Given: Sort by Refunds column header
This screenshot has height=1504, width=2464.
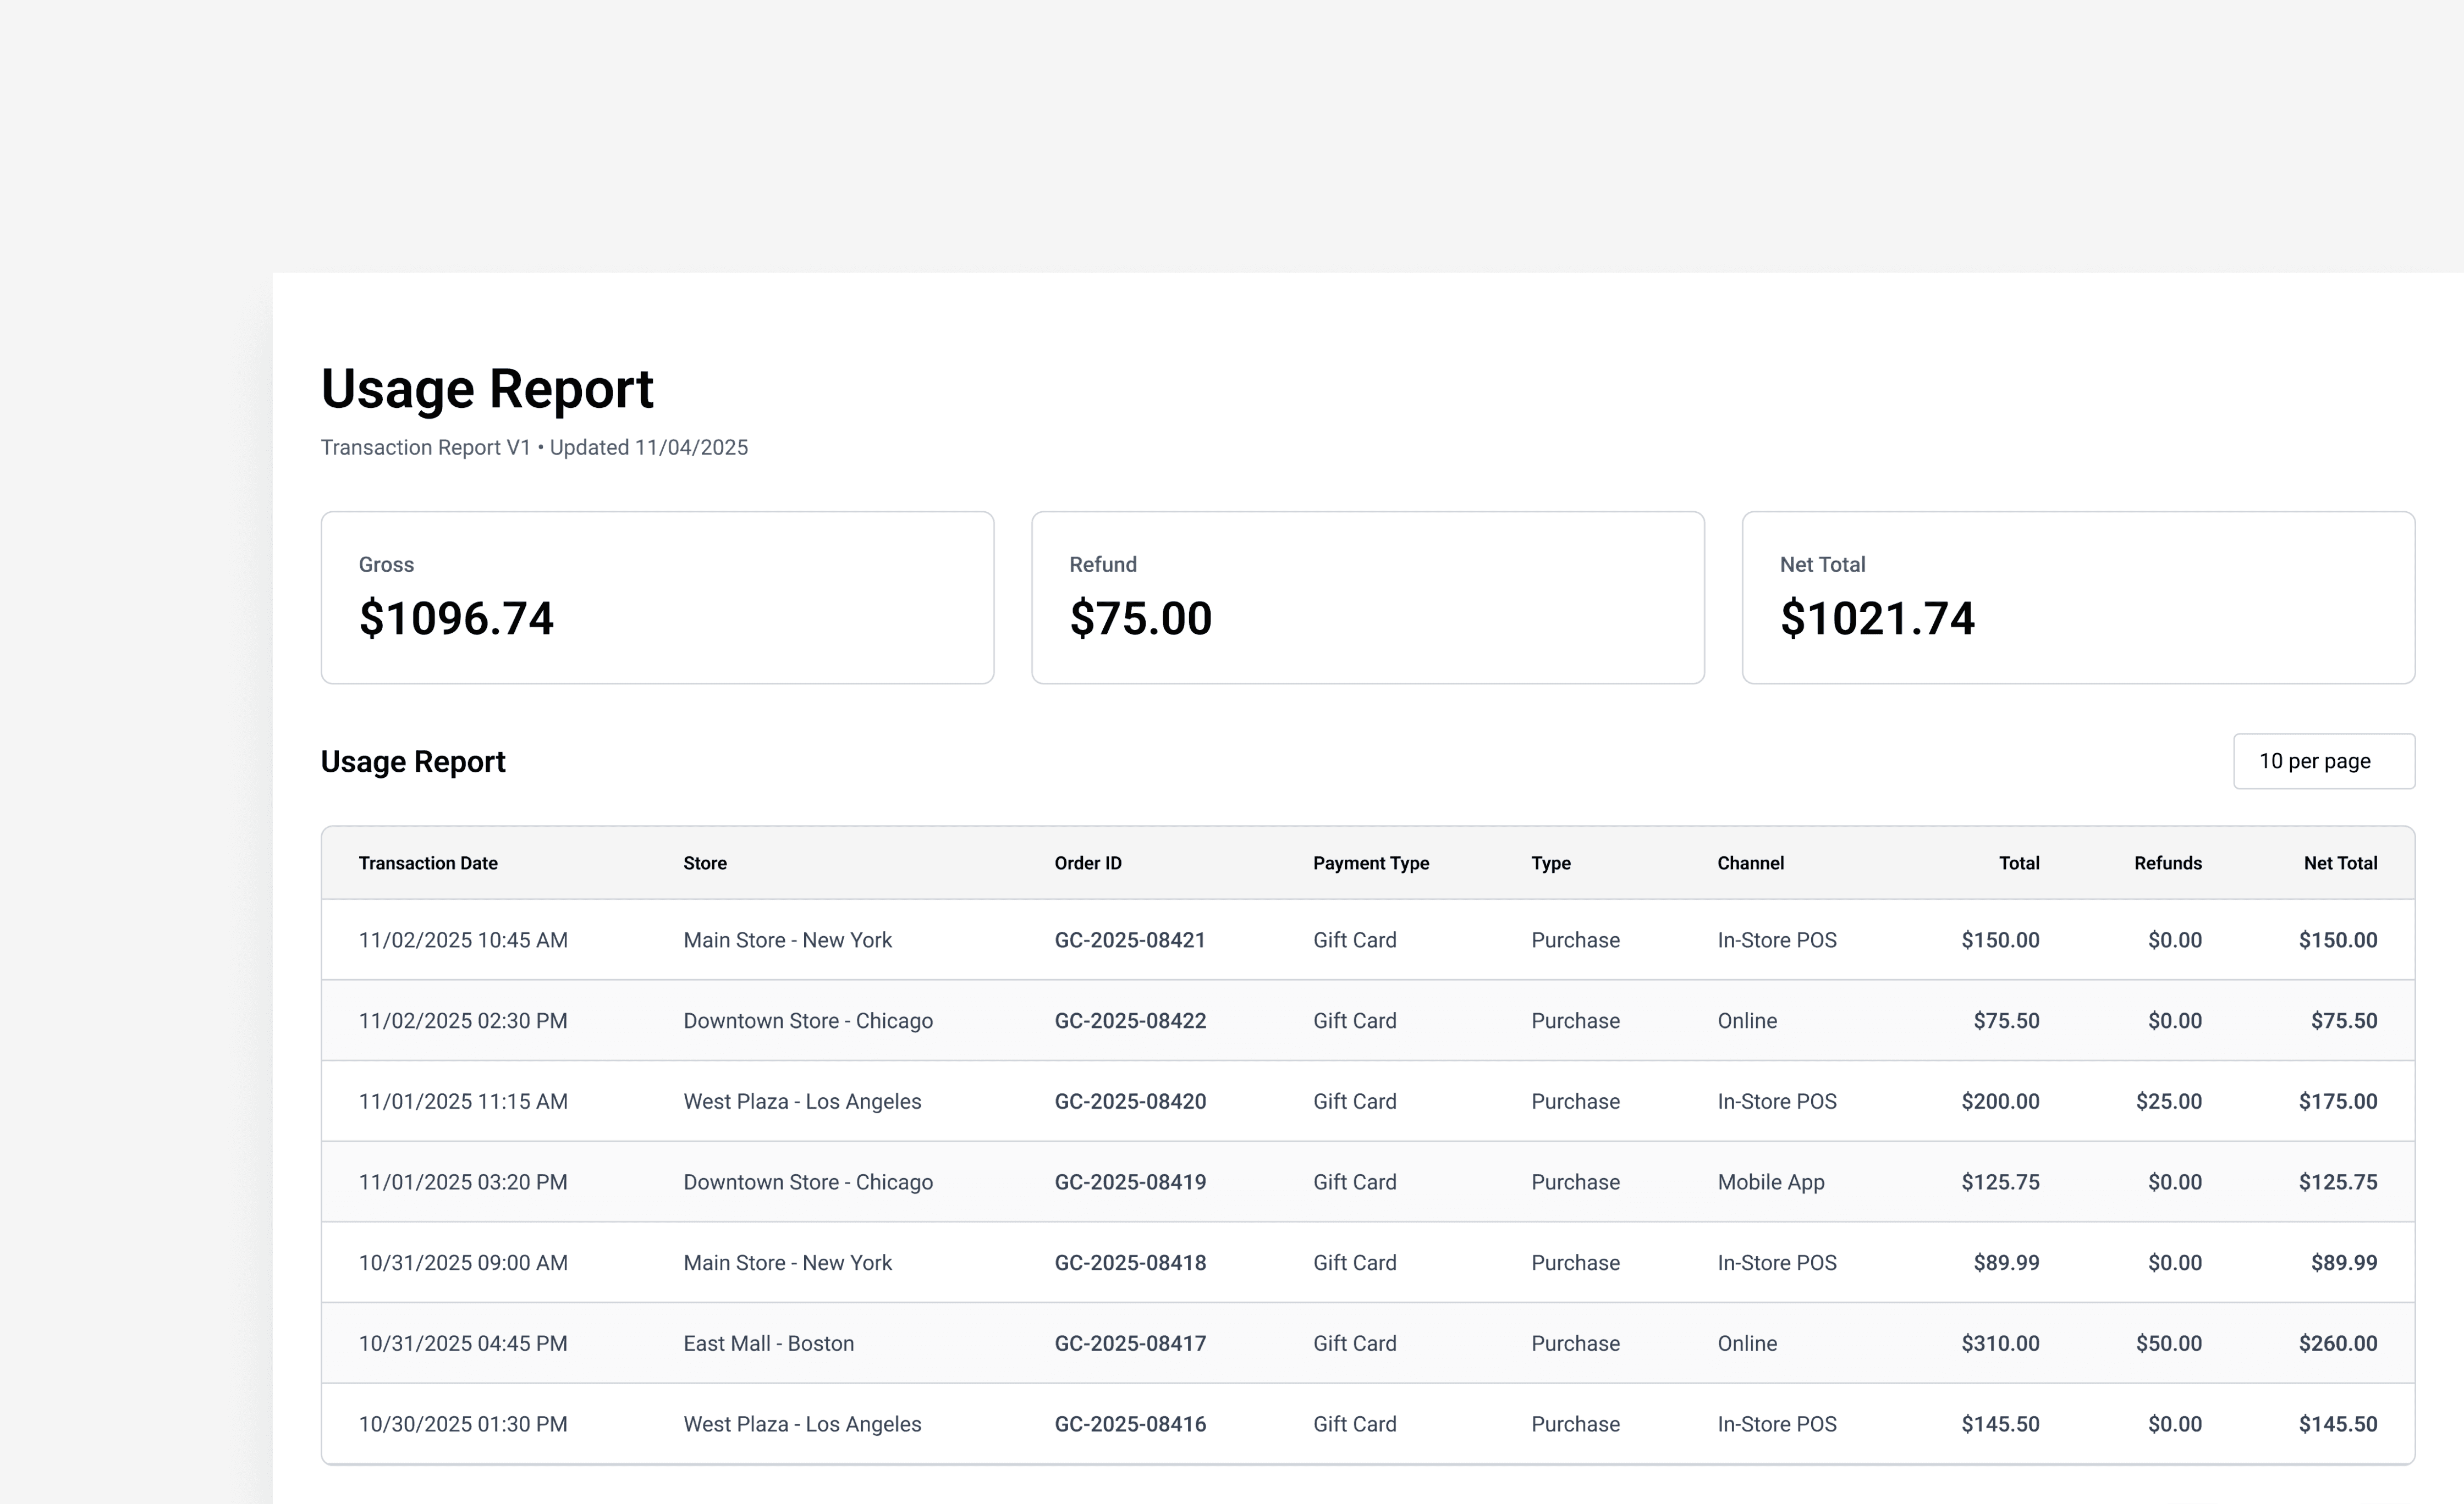Looking at the screenshot, I should point(2167,864).
